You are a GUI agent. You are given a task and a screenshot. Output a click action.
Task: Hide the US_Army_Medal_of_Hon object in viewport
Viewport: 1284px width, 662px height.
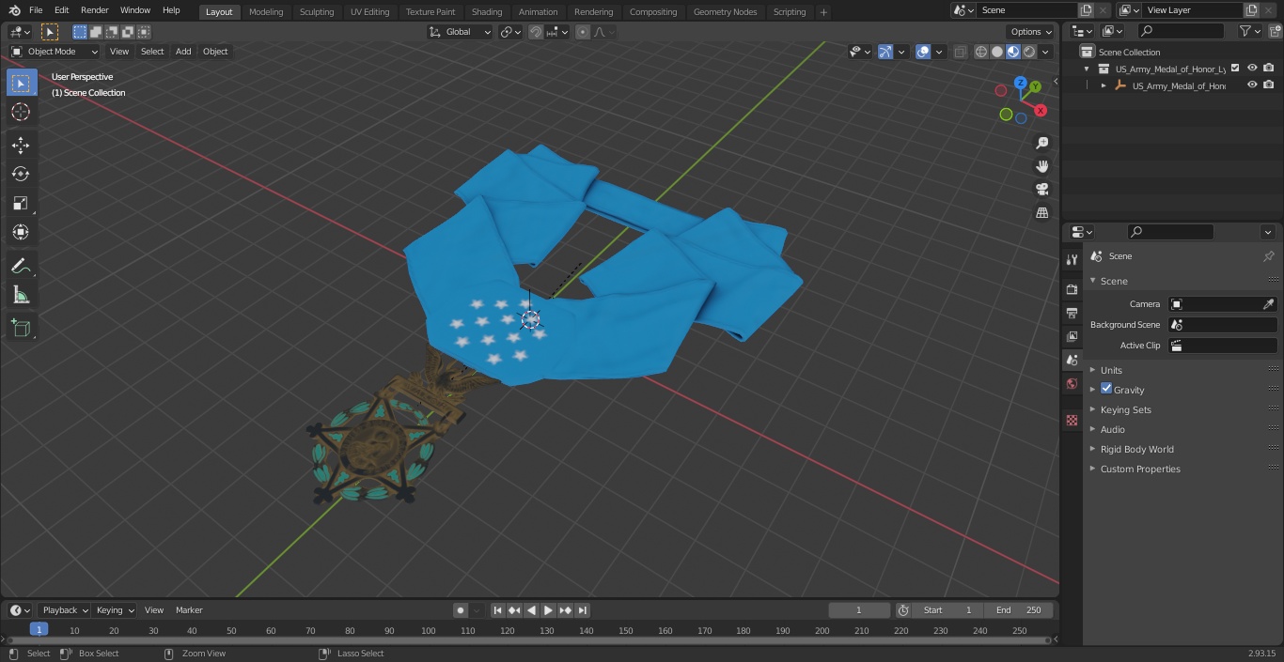pos(1252,85)
